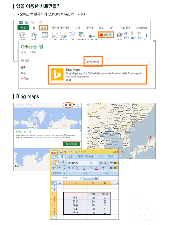Open Bing Maps settings gear
This screenshot has width=169, height=225.
70,105
